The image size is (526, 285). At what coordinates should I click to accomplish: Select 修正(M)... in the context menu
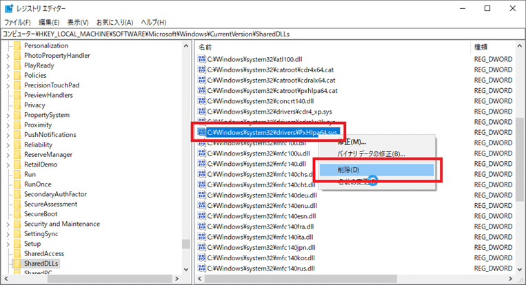(352, 142)
